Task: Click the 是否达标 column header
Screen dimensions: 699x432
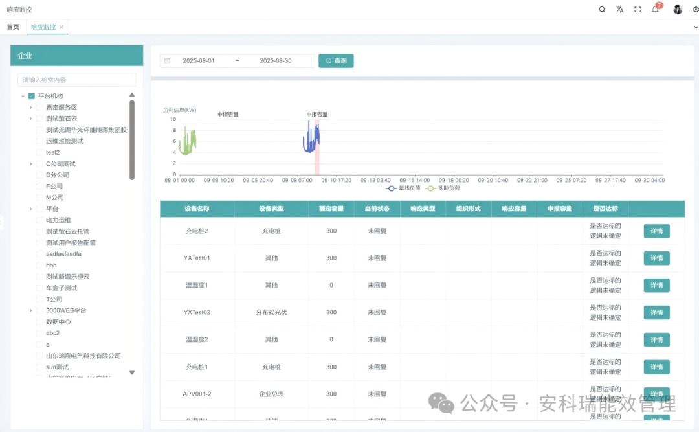Action: pyautogui.click(x=605, y=209)
